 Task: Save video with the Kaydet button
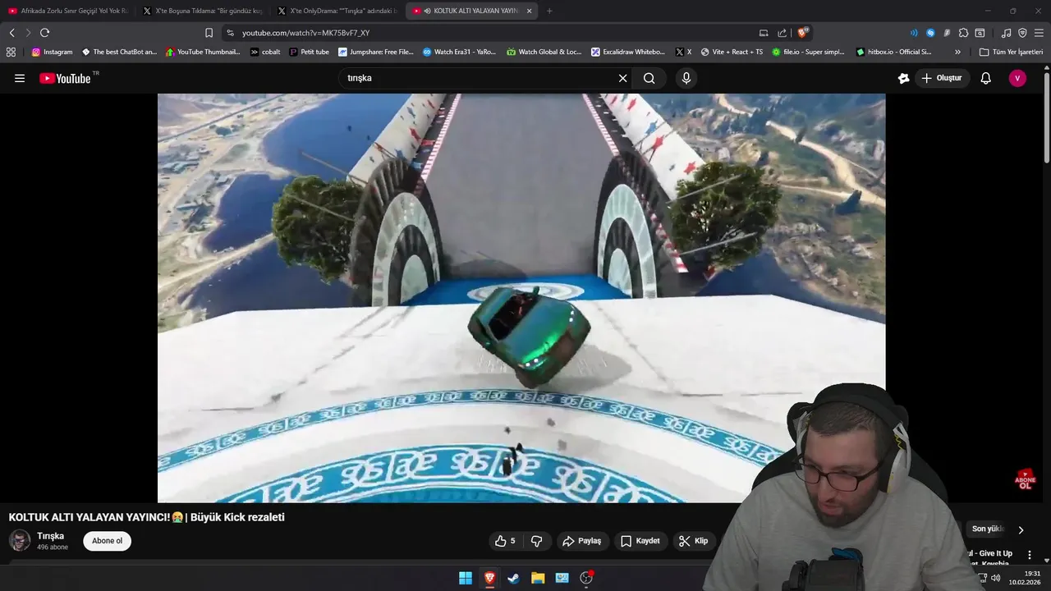pos(640,541)
